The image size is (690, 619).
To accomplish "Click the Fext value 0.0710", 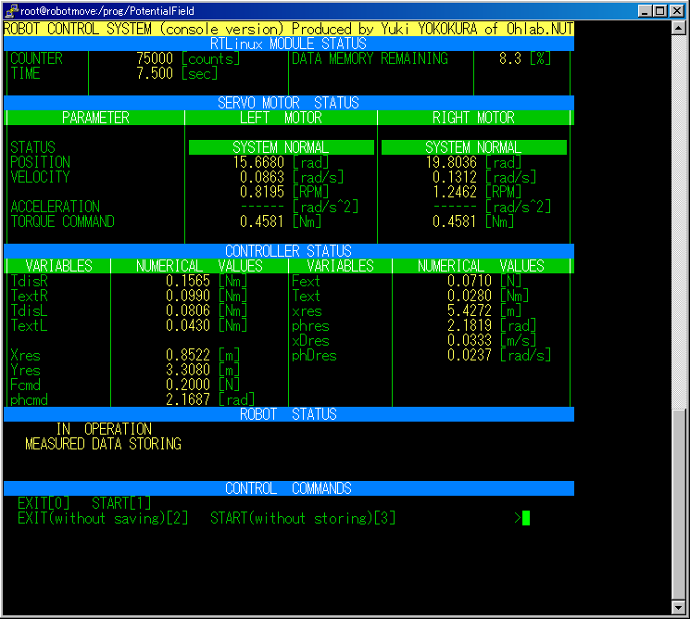I will (470, 281).
